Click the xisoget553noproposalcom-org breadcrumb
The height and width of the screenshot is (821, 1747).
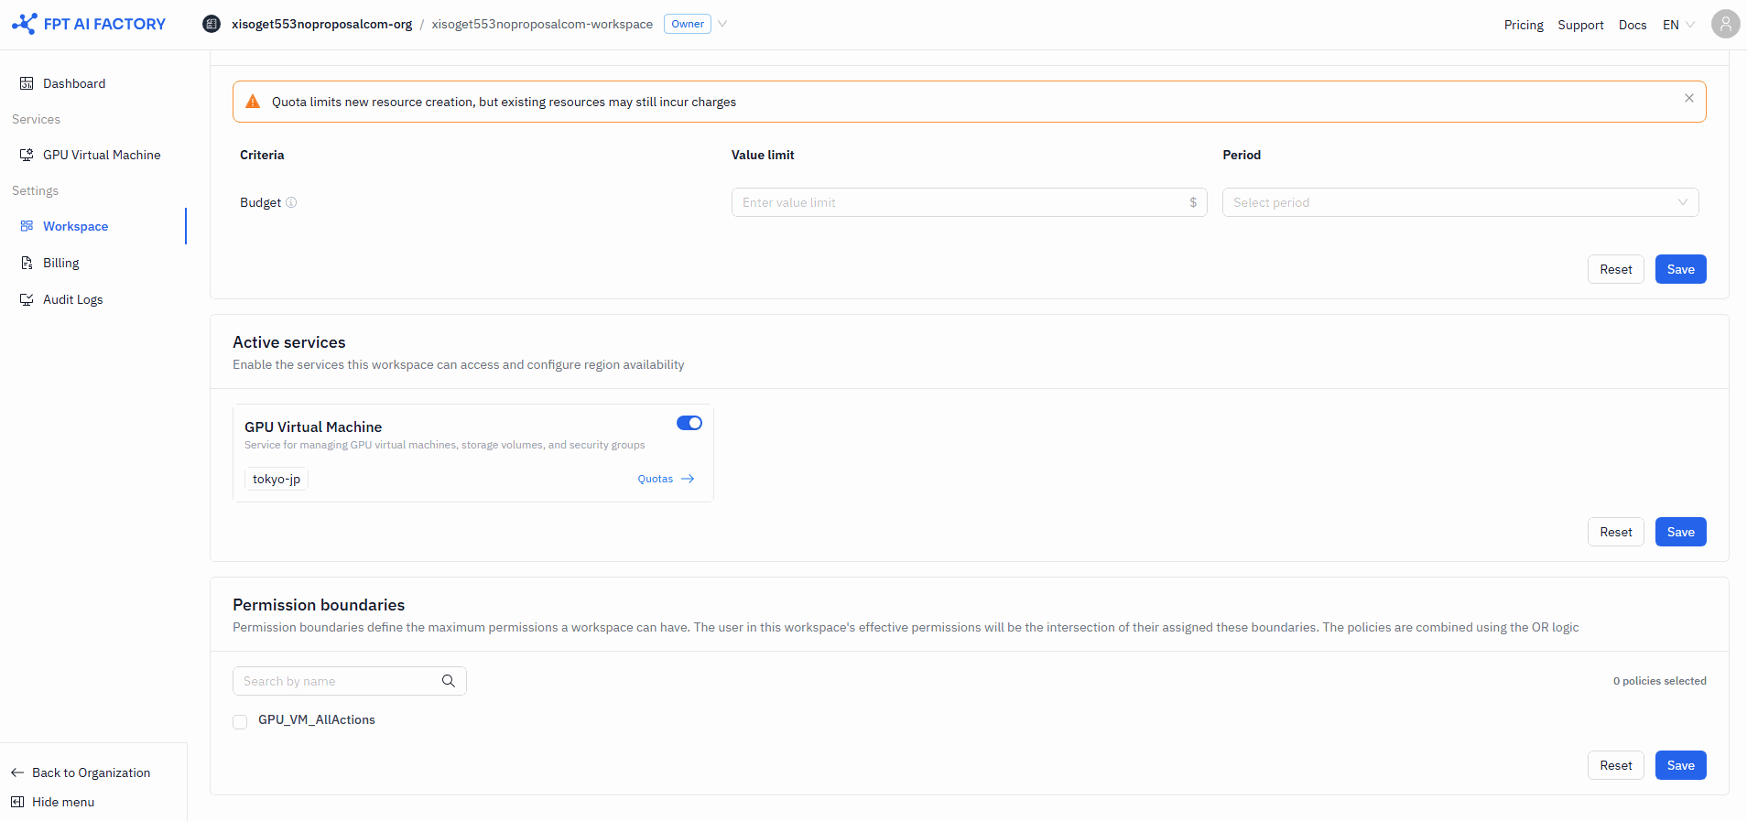click(x=321, y=24)
